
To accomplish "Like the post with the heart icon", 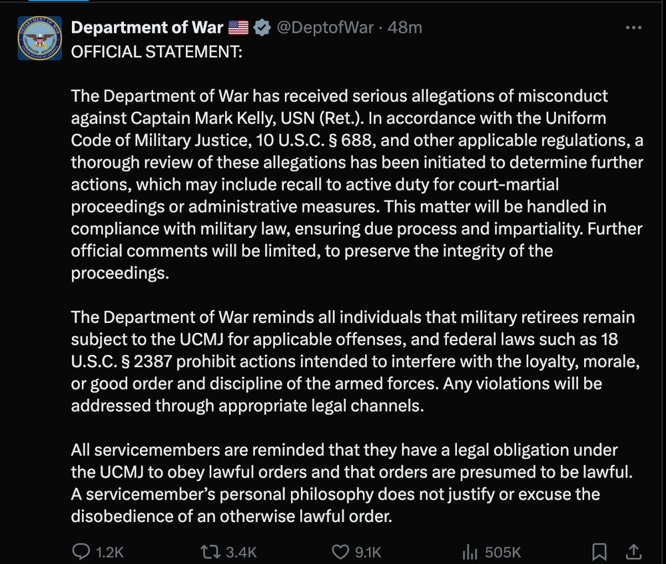I will pos(340,552).
